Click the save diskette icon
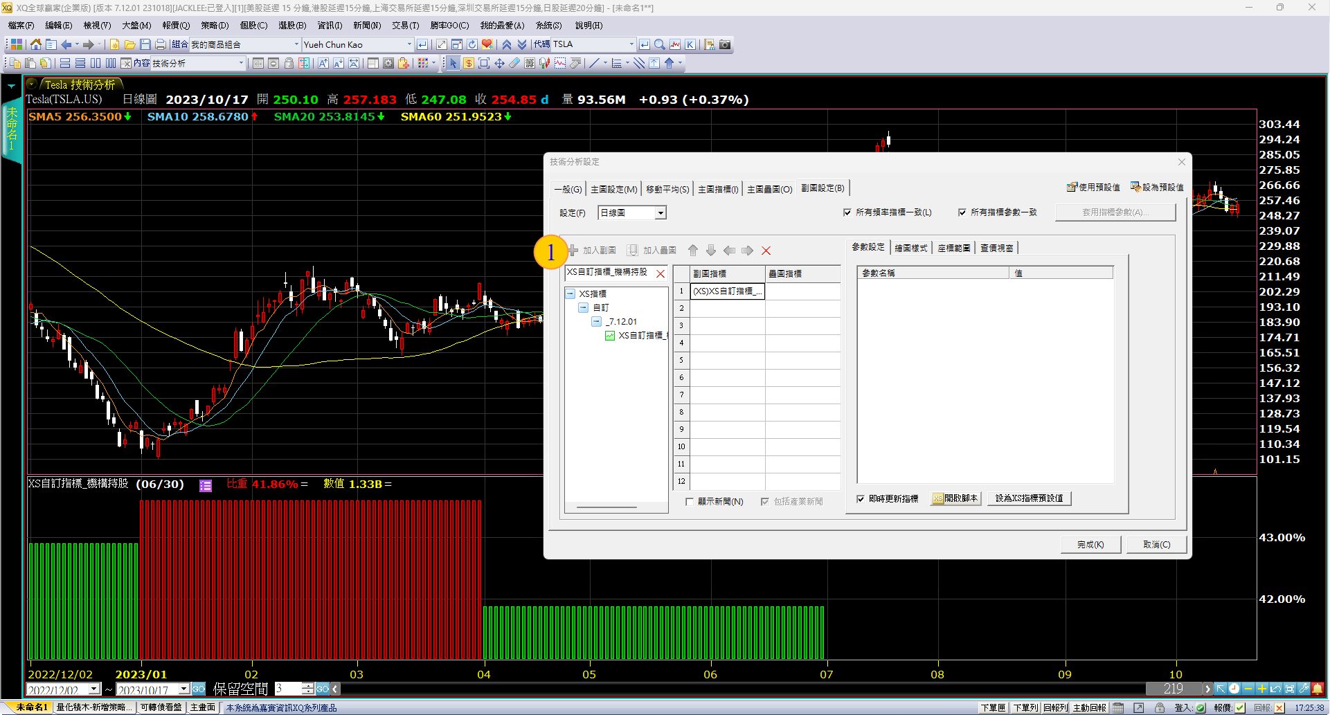1330x715 pixels. [145, 44]
